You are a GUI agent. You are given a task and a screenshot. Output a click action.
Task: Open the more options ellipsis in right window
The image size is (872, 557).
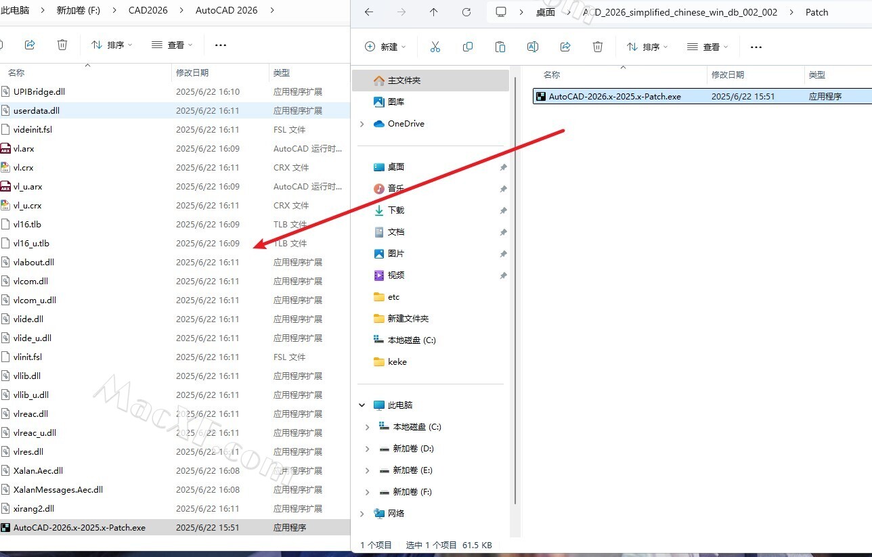coord(756,47)
